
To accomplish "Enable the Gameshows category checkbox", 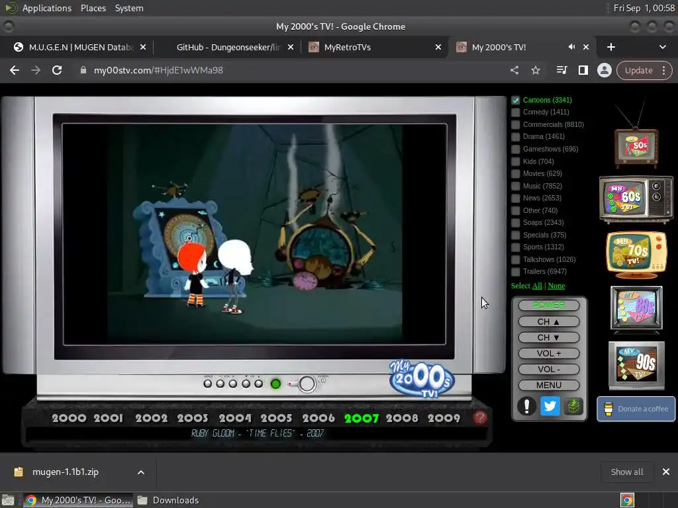I will [x=515, y=149].
